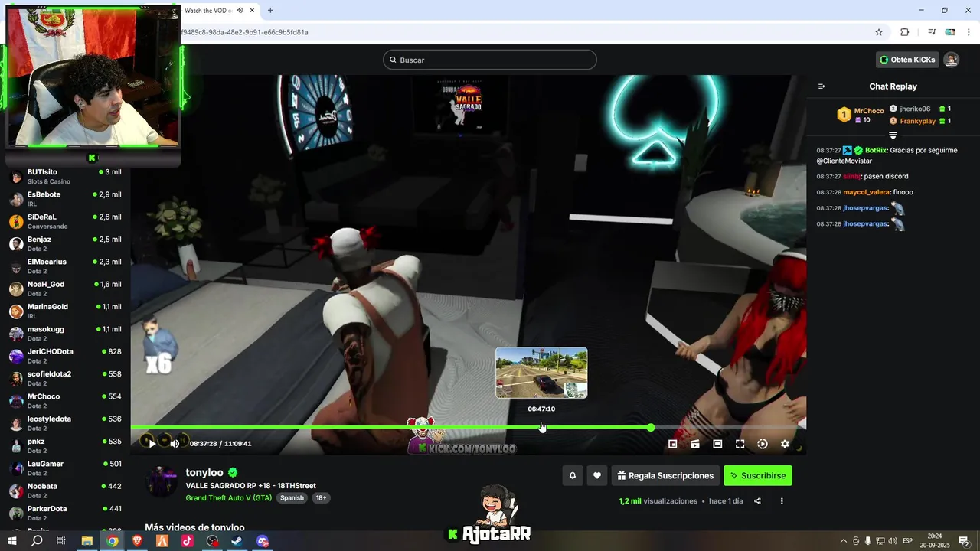
Task: Click the verified badge next to tonyloo
Action: tap(233, 473)
